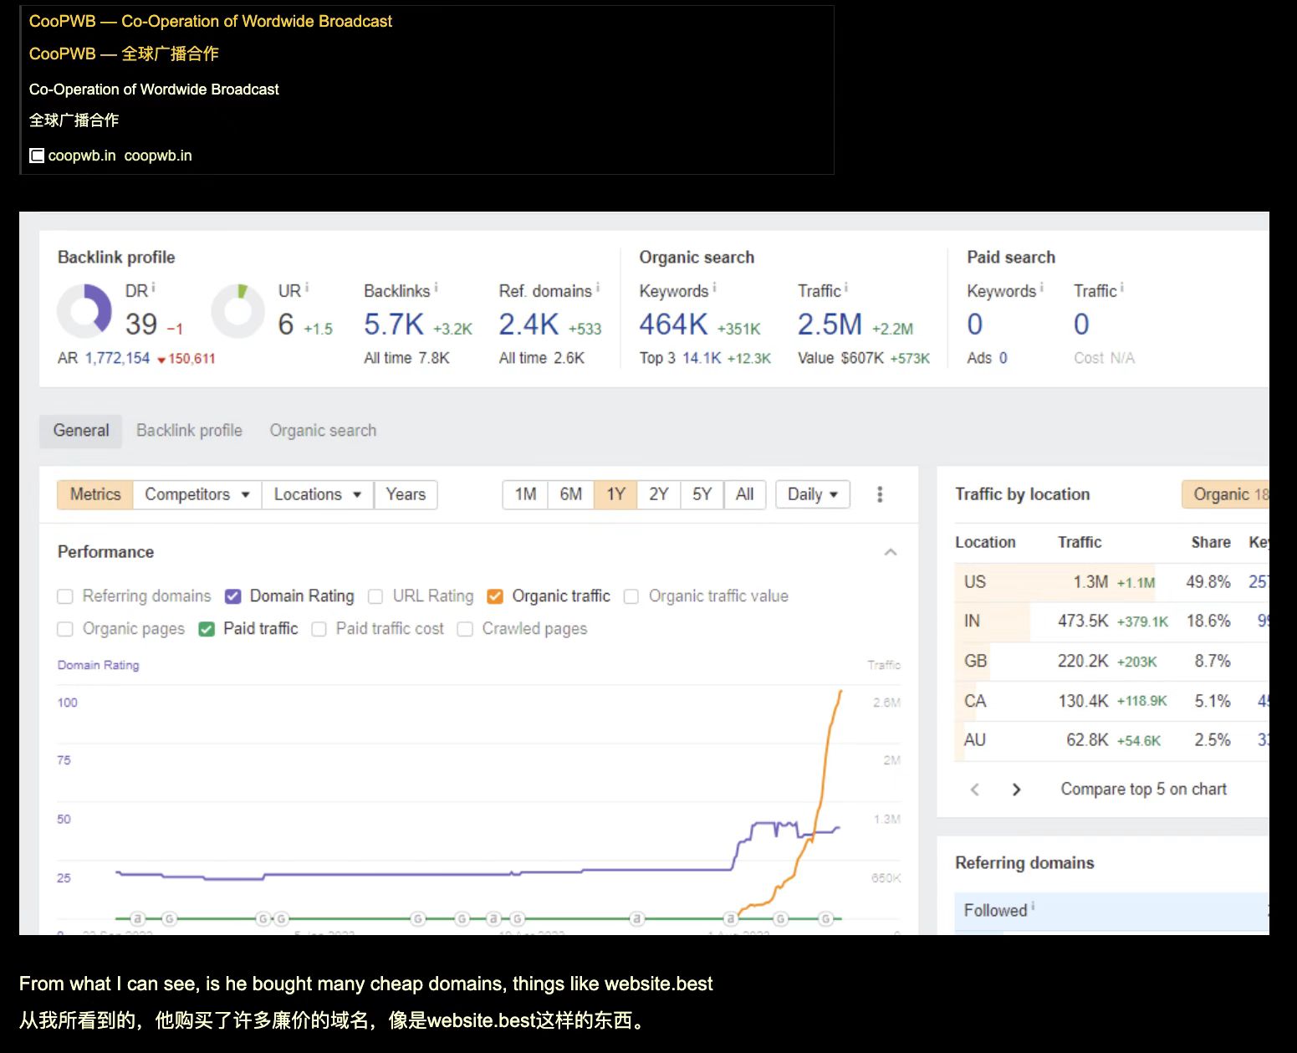Click the Ref. domains info icon
This screenshot has width=1297, height=1053.
pos(598,288)
